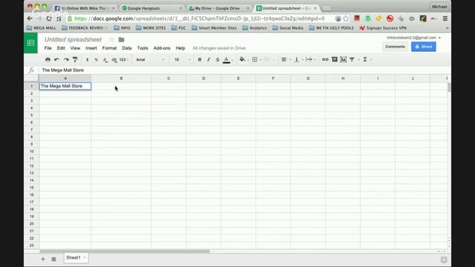Rename the Untitled spreadsheet title
Viewport: 475px width, 267px height.
(73, 39)
